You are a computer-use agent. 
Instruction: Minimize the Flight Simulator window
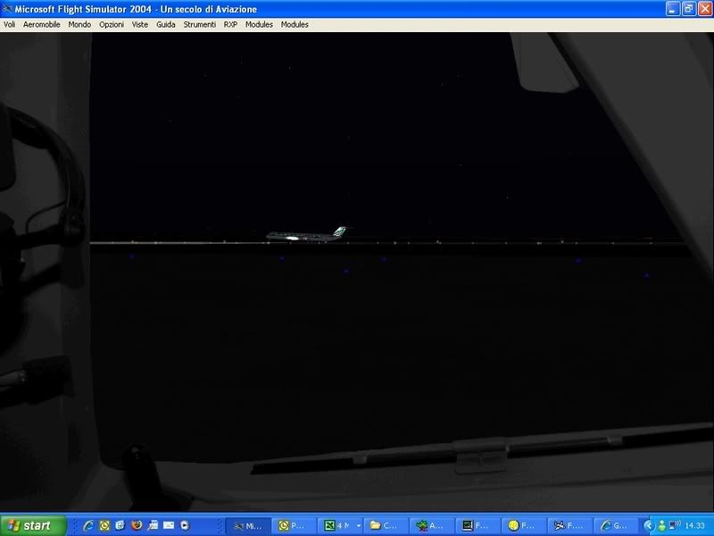[673, 9]
